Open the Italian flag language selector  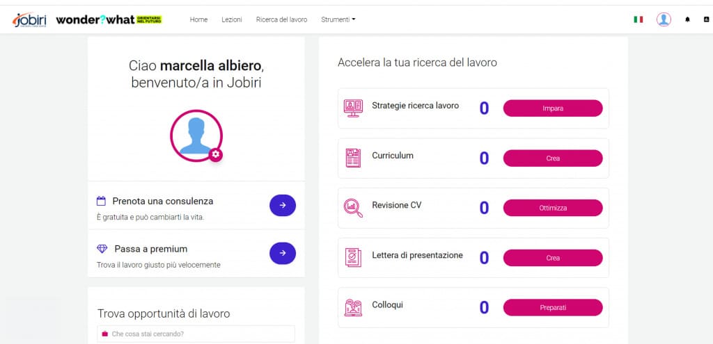pos(638,19)
